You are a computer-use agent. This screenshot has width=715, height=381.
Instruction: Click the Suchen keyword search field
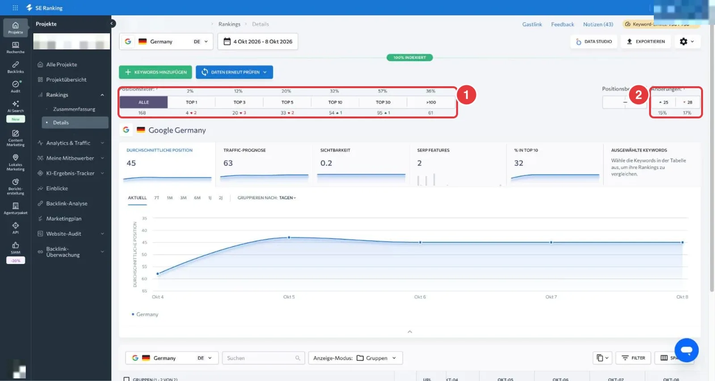(263, 358)
